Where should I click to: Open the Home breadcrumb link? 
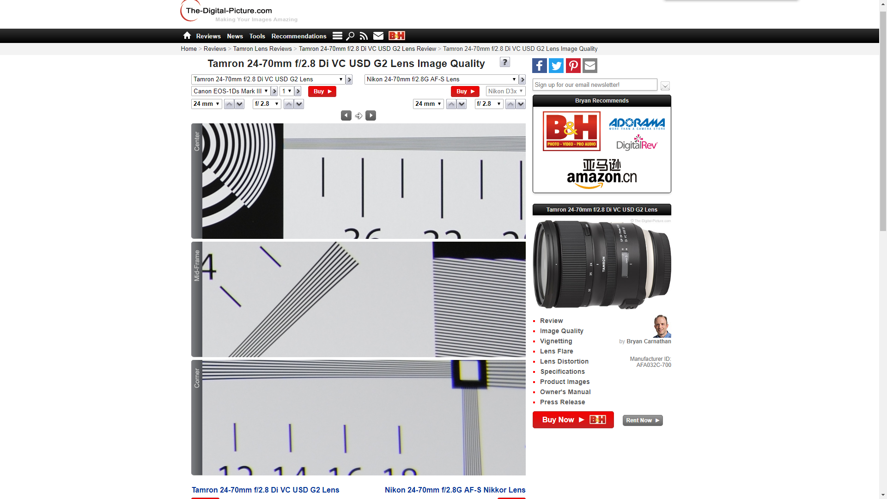pos(188,49)
